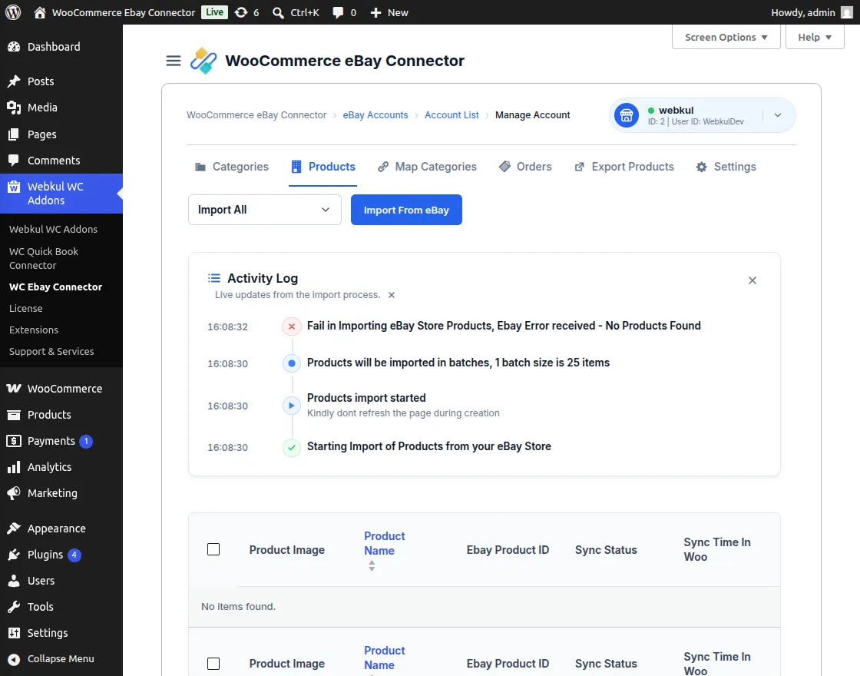This screenshot has height=676, width=860.
Task: Open the comments bubble in admin bar
Action: [338, 12]
